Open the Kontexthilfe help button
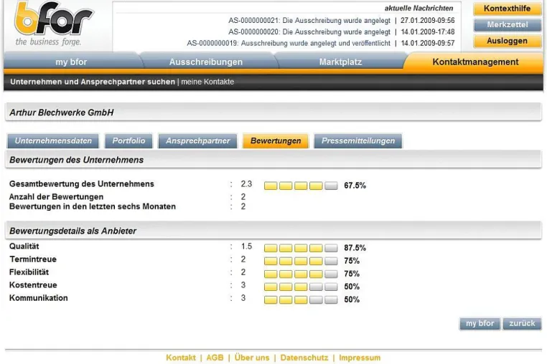 click(507, 9)
